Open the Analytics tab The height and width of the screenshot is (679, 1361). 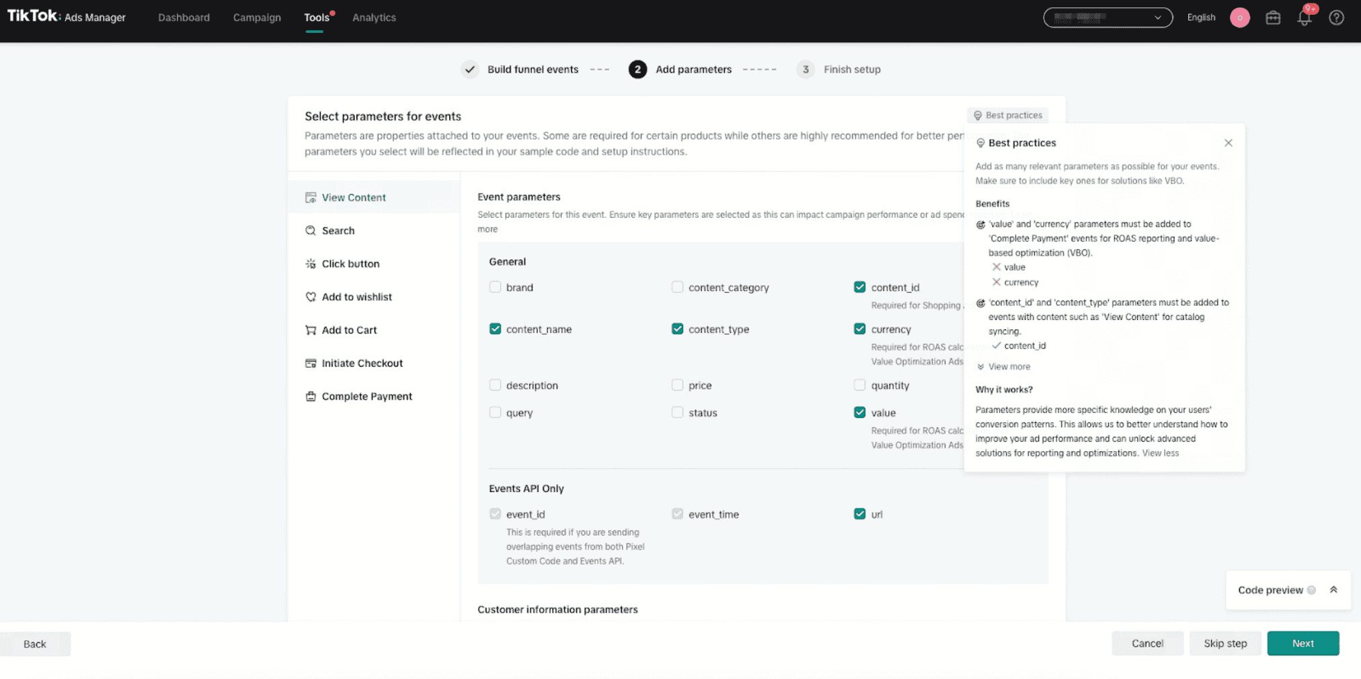tap(374, 17)
